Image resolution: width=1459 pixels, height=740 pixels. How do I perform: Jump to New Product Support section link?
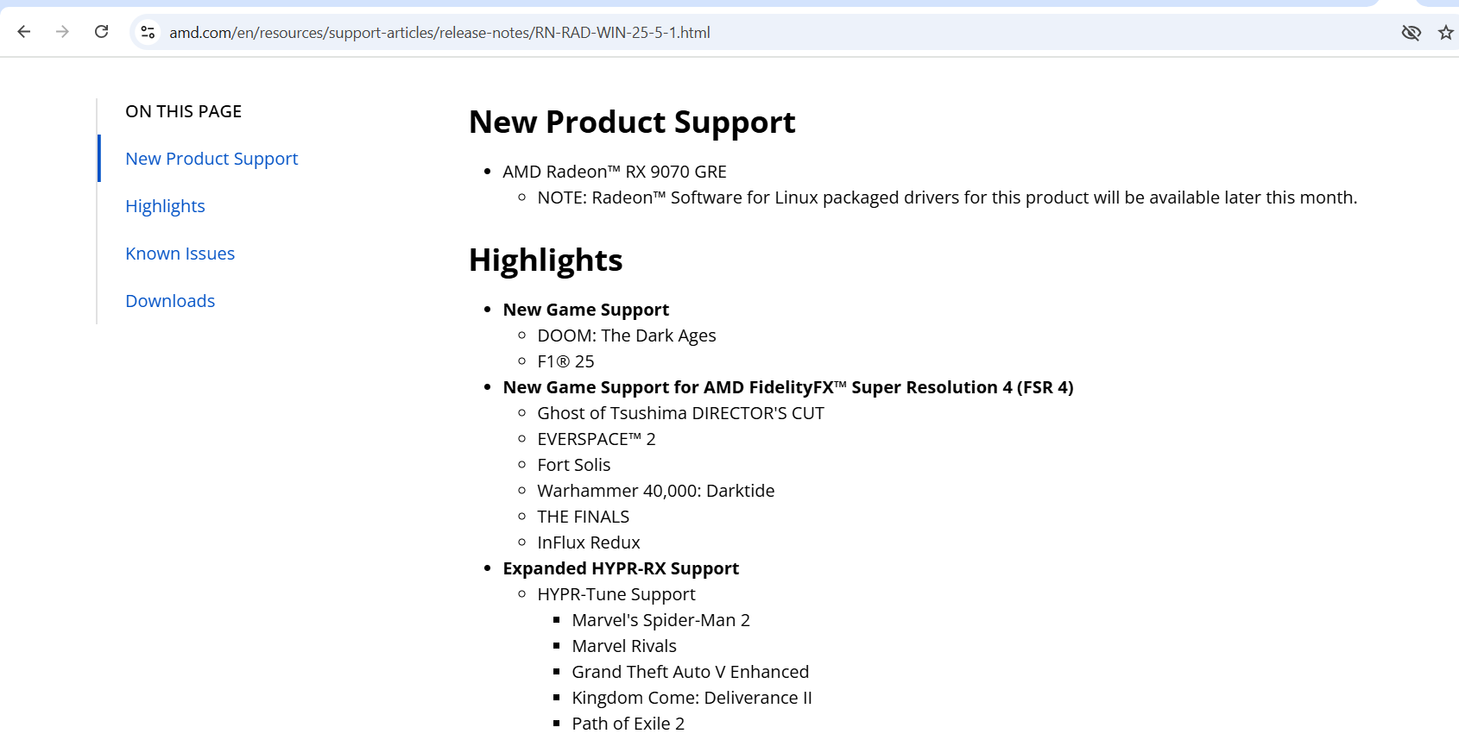212,159
